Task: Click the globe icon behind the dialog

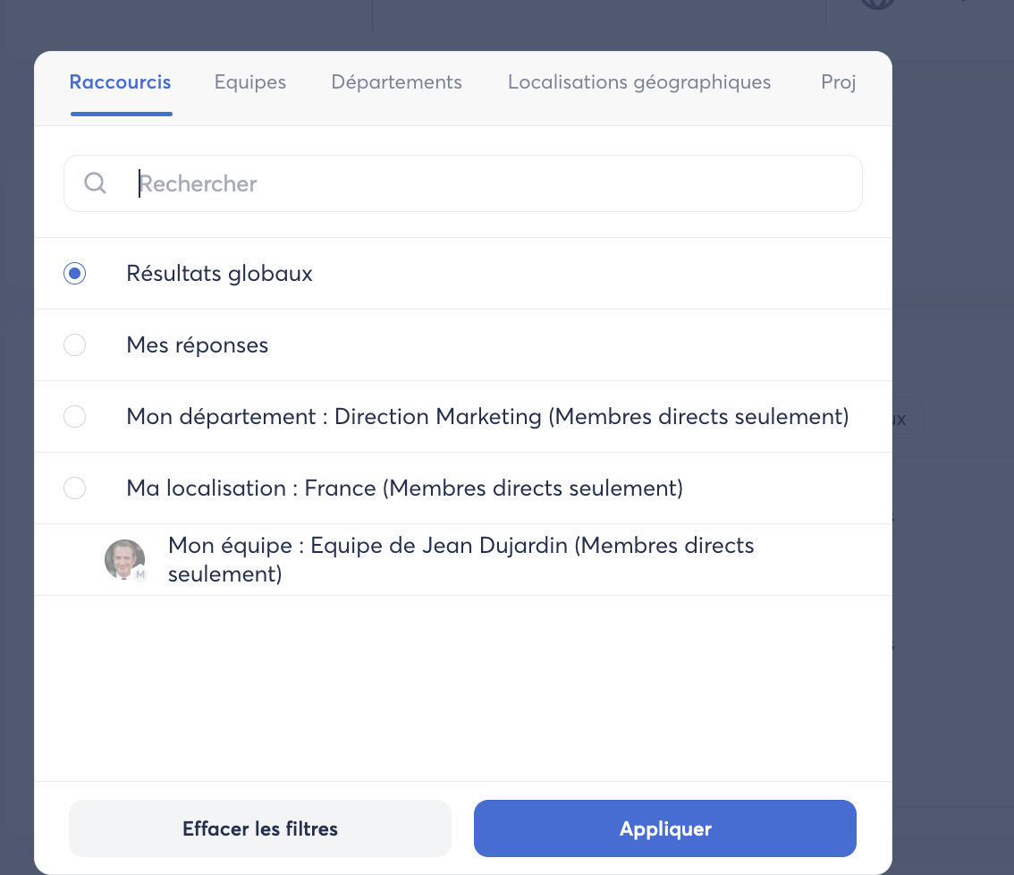Action: point(877,4)
